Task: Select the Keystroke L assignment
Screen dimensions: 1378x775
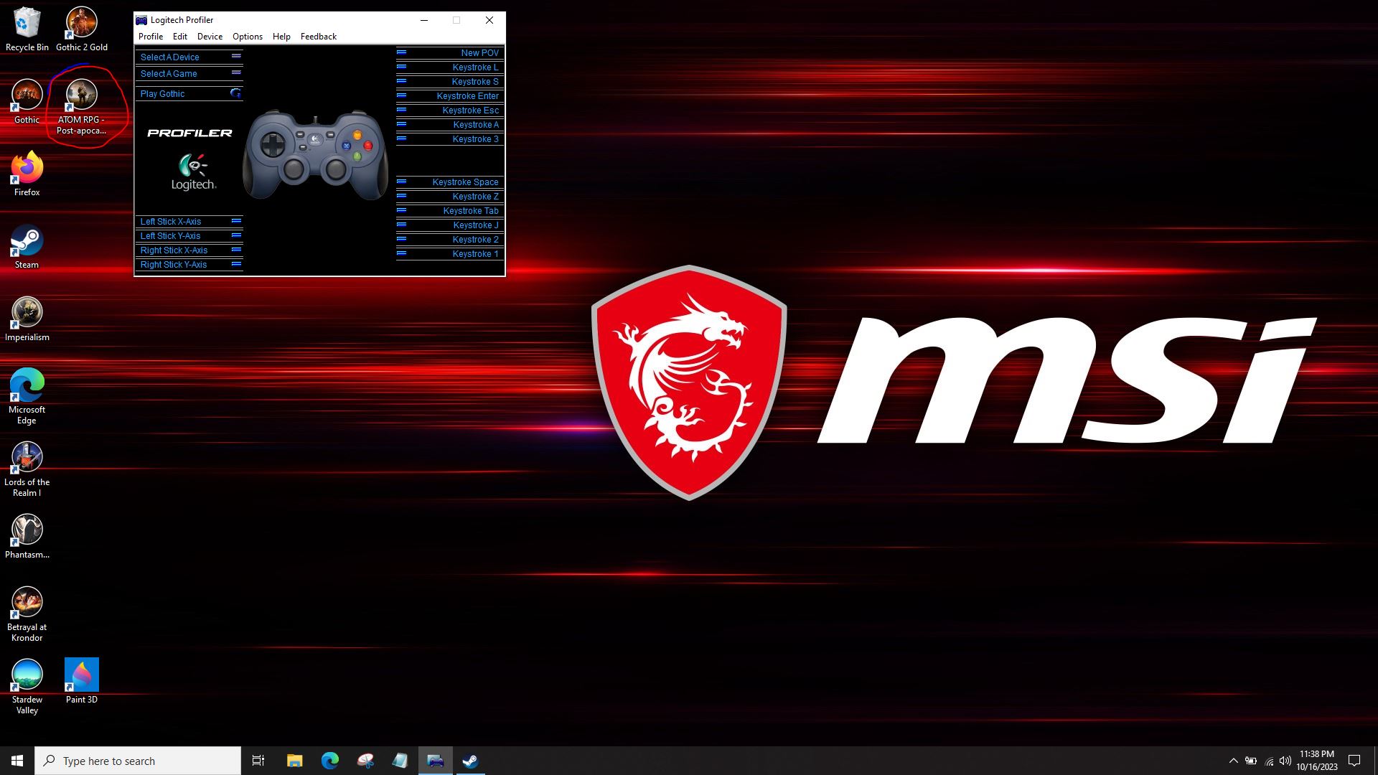Action: point(450,67)
